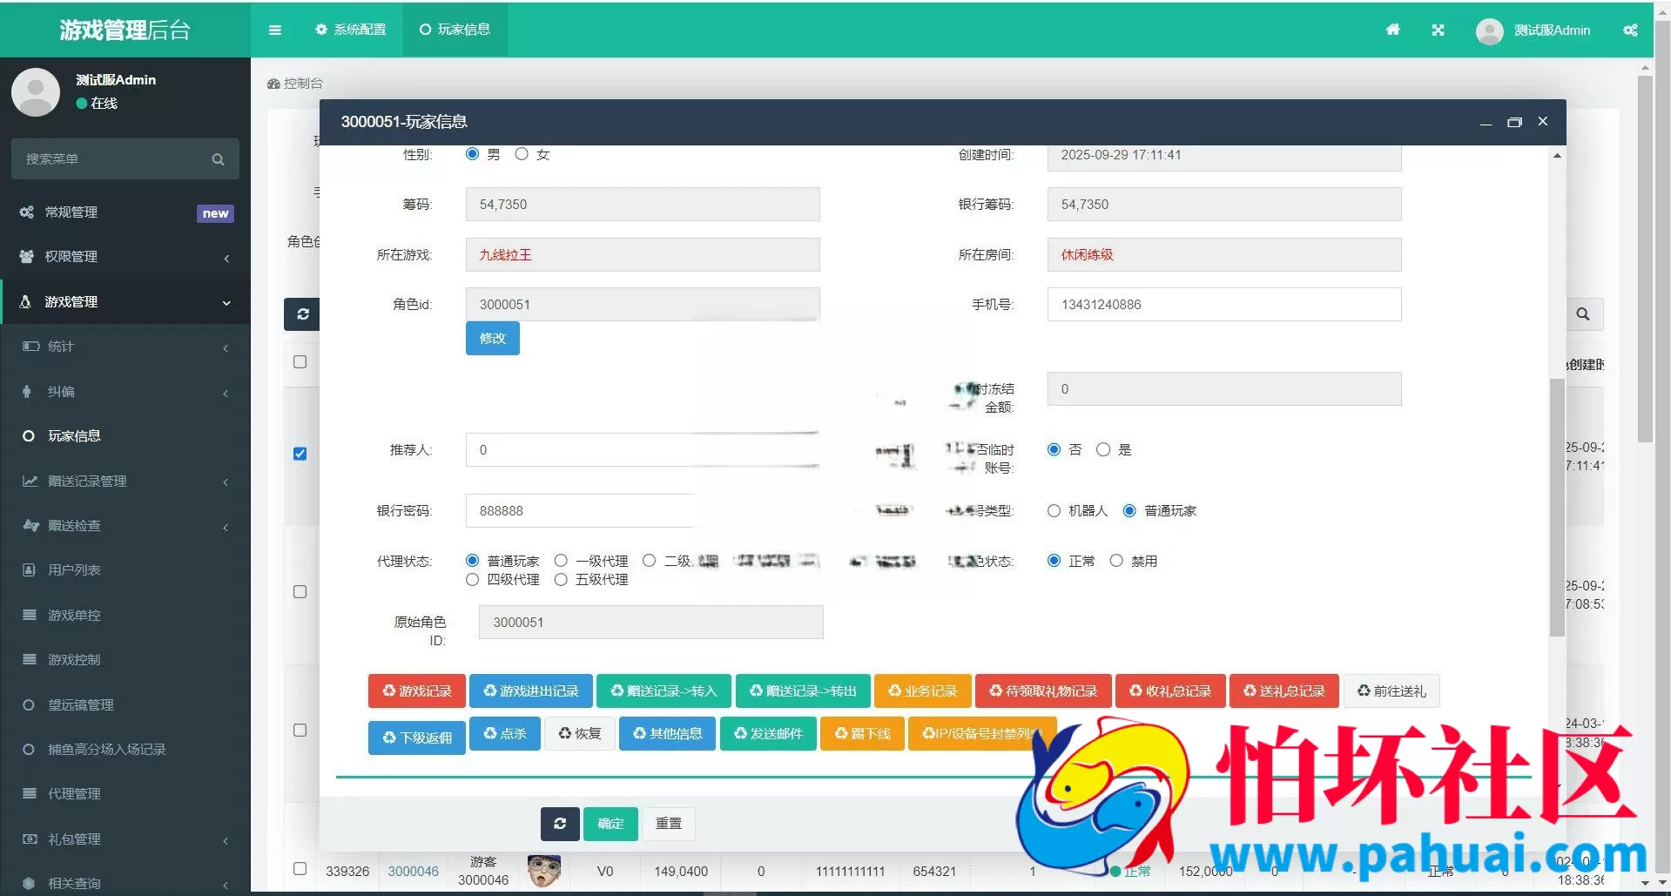
Task: Click the 点杀 button
Action: [505, 733]
